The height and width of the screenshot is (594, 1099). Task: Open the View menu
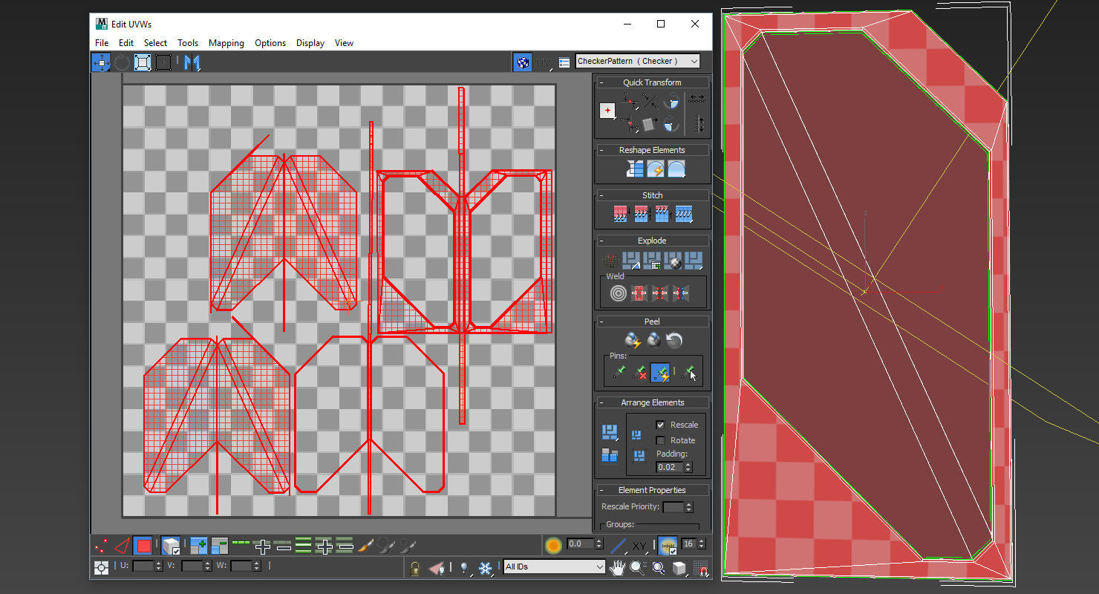click(344, 43)
